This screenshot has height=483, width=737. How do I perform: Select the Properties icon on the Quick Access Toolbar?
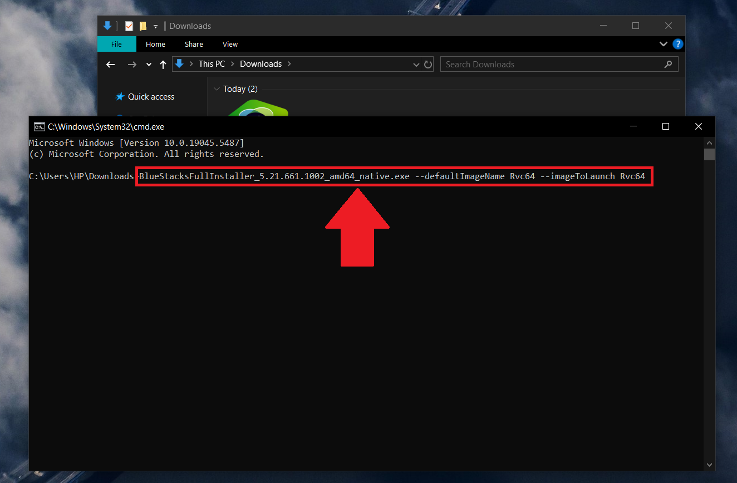pyautogui.click(x=129, y=26)
